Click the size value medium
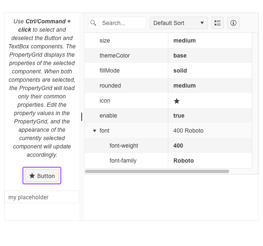Image resolution: width=263 pixels, height=246 pixels. [x=184, y=41]
